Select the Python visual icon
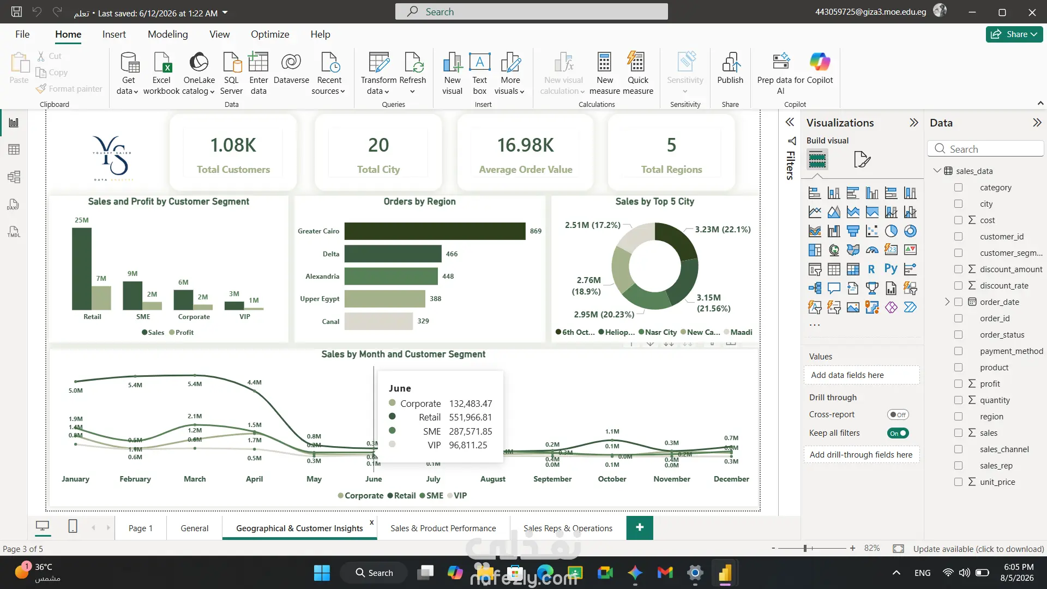Screen dimensions: 1047x589 tap(890, 269)
